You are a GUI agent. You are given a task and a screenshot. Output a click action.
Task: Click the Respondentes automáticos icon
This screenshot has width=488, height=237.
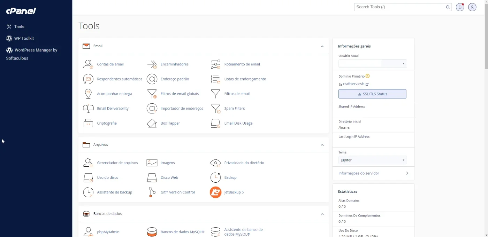(x=88, y=79)
